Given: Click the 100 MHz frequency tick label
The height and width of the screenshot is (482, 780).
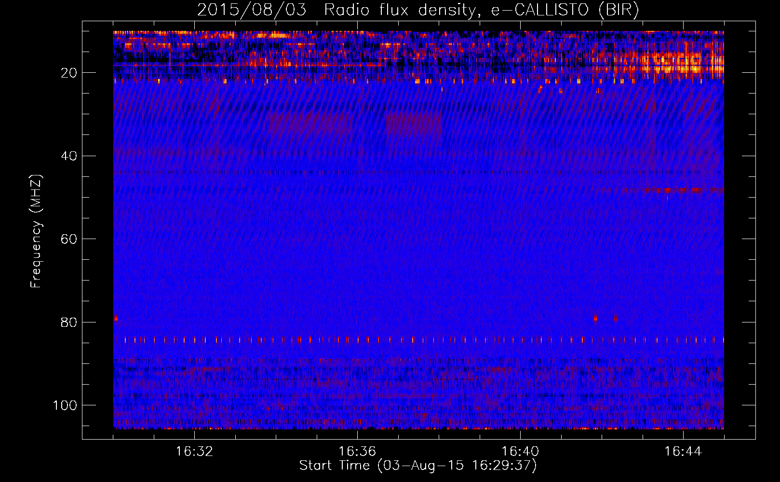Looking at the screenshot, I should (65, 405).
